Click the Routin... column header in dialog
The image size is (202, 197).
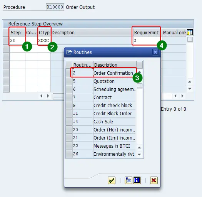pos(83,65)
